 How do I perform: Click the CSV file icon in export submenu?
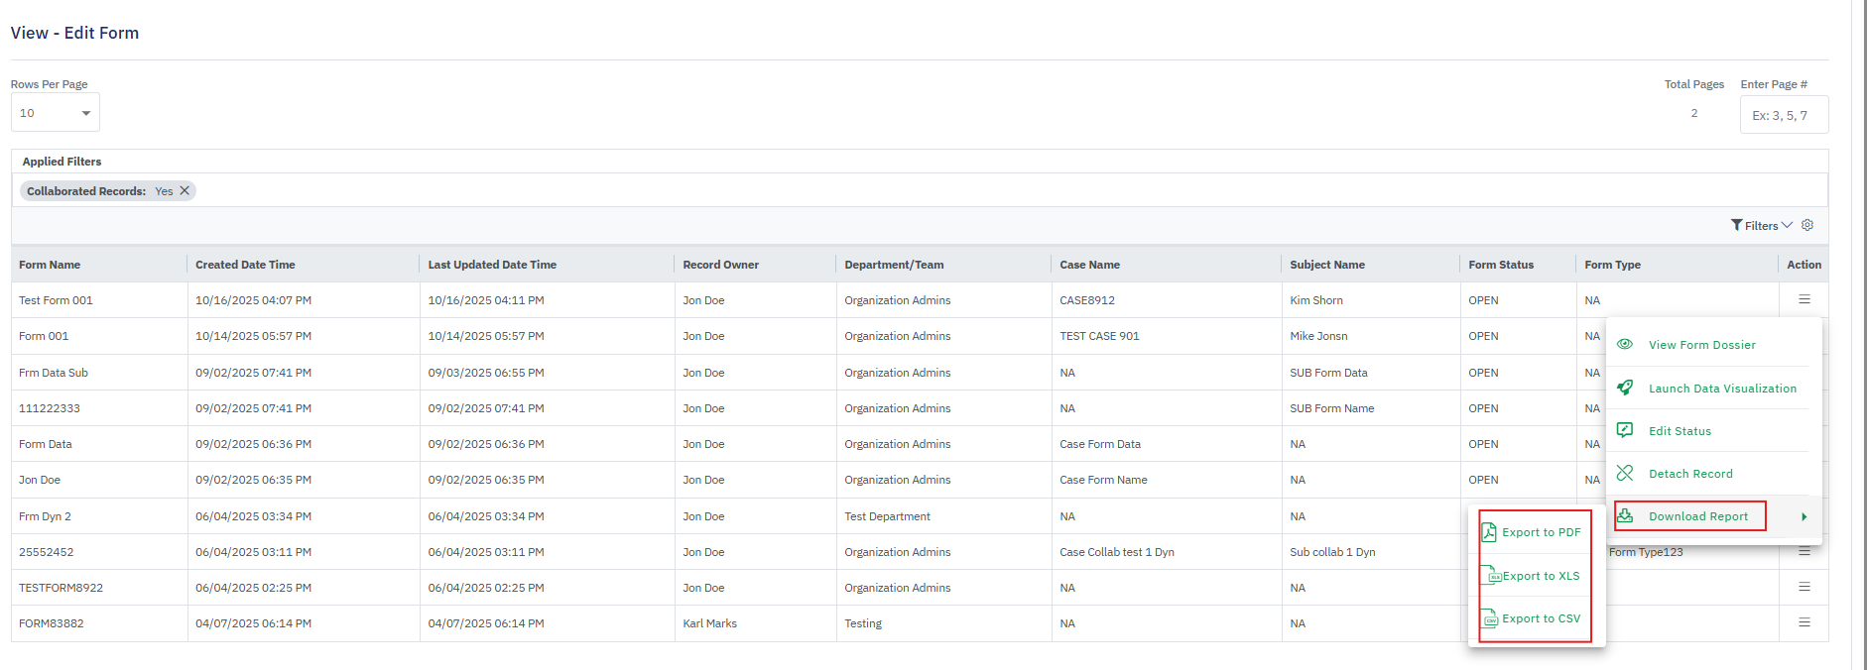[x=1490, y=618]
